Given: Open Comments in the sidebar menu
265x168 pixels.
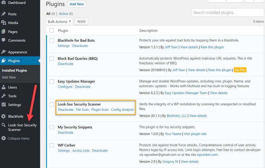Looking at the screenshot, I should (x=17, y=40).
